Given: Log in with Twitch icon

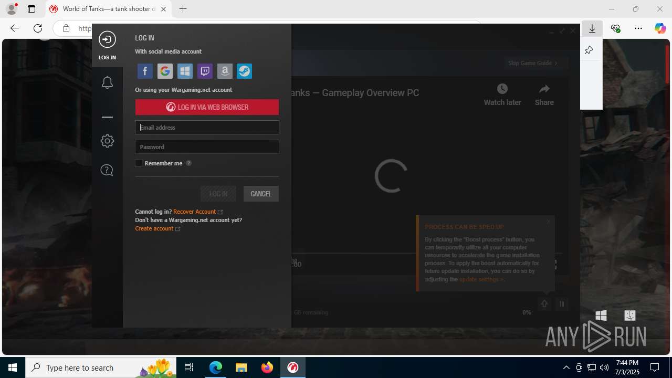Looking at the screenshot, I should tap(205, 71).
